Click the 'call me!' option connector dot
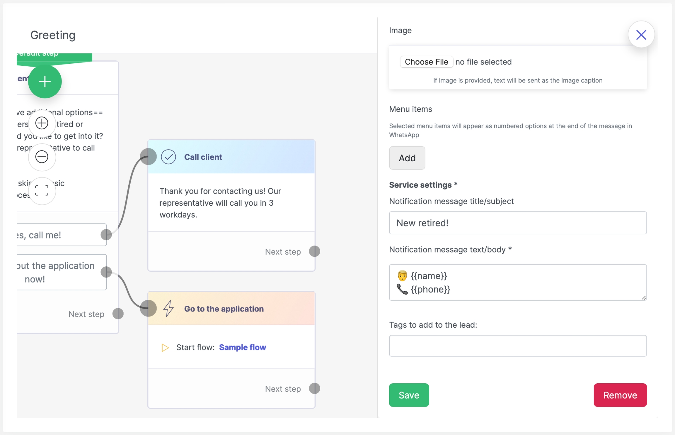The width and height of the screenshot is (675, 435). coord(106,235)
